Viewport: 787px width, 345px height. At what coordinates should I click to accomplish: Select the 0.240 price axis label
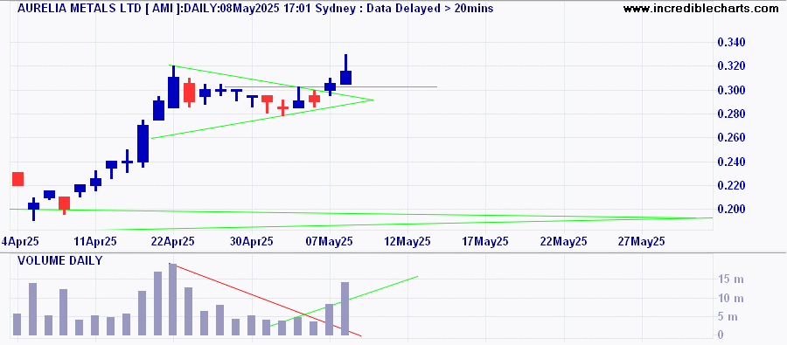tap(731, 162)
